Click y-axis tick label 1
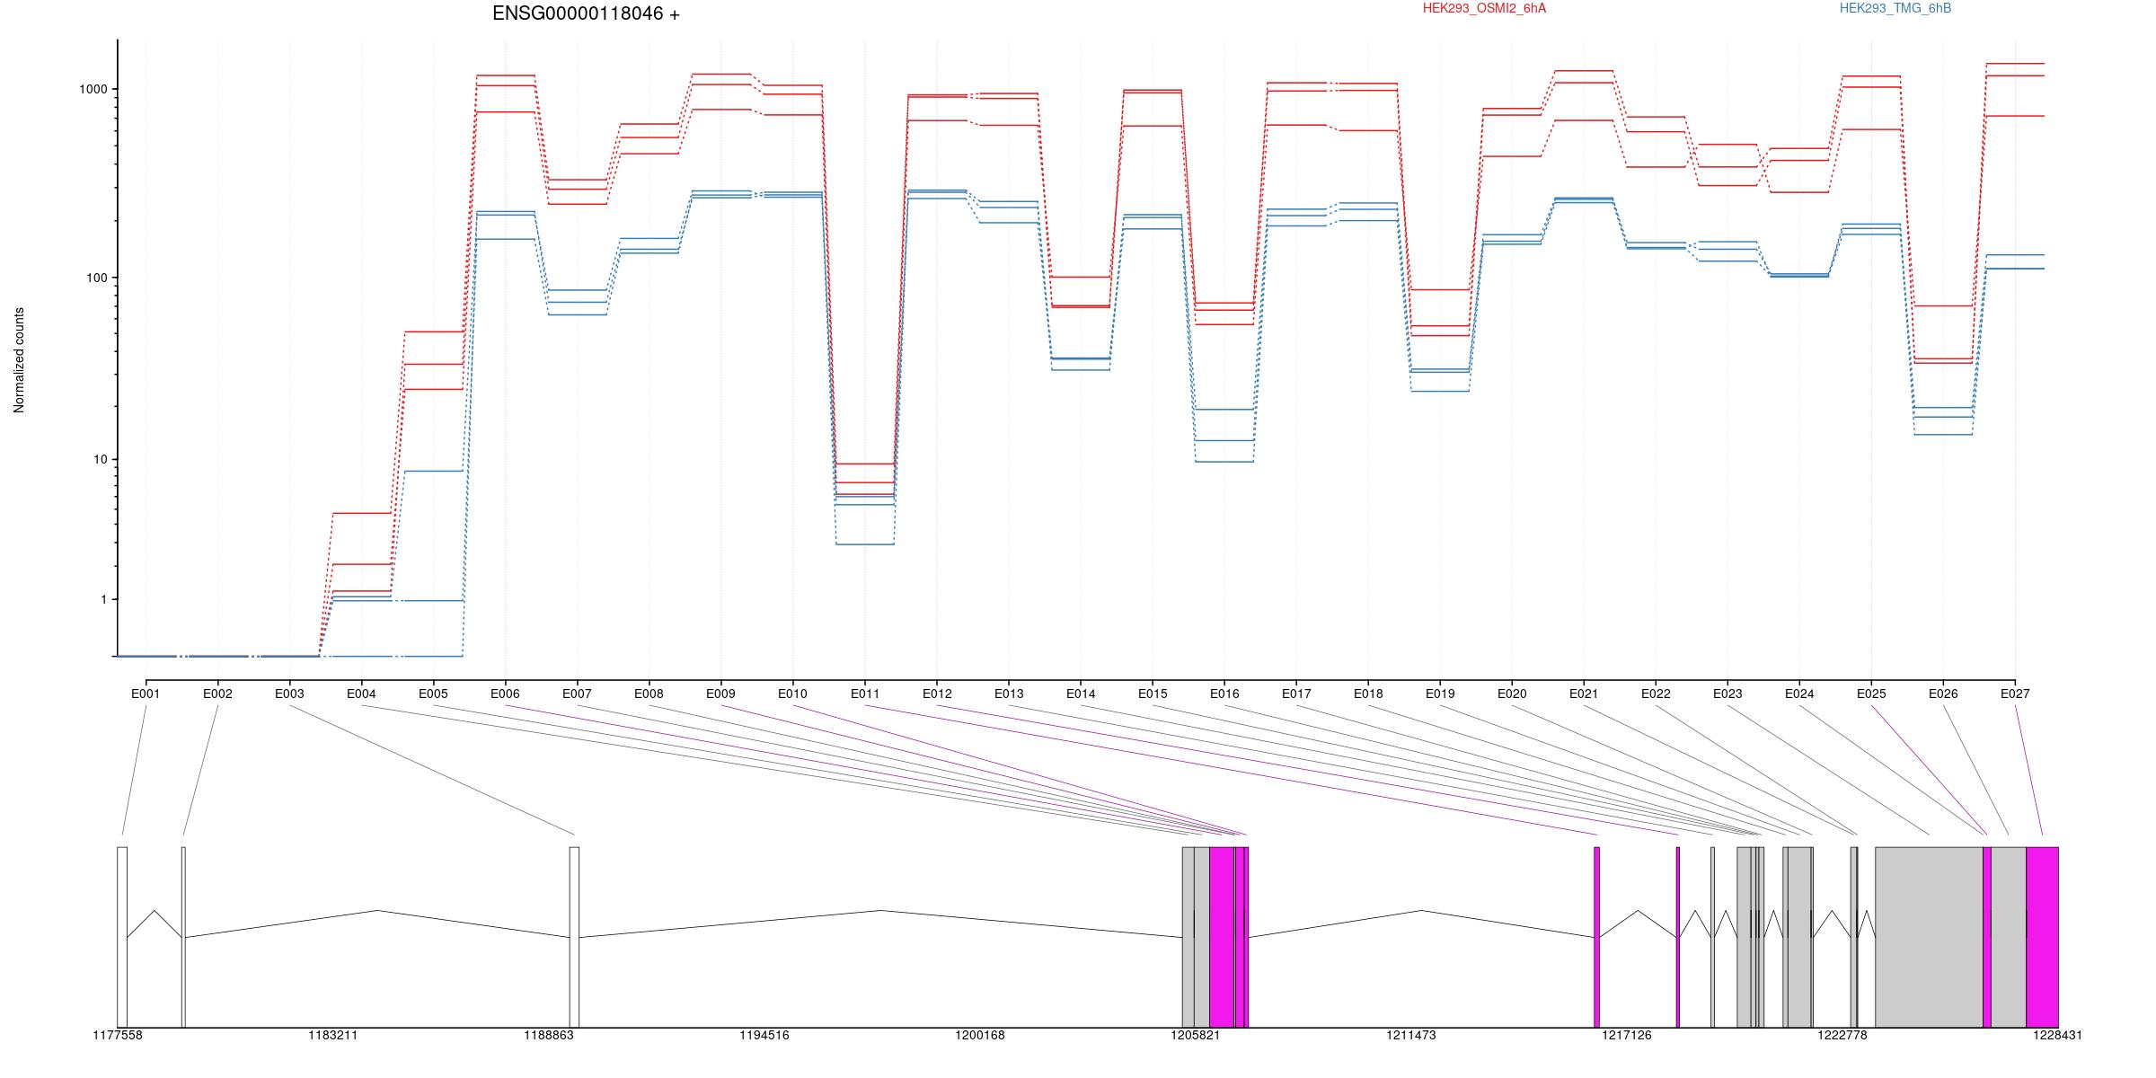2156x1078 pixels. 104,599
